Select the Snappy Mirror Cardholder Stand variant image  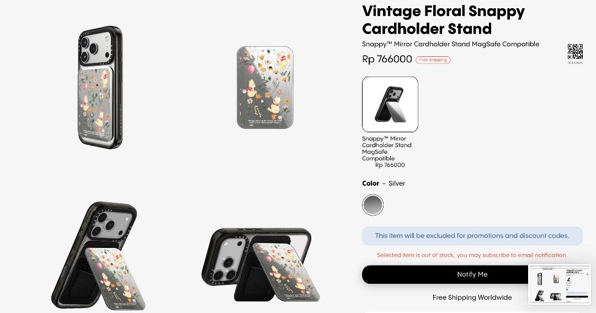tap(390, 104)
